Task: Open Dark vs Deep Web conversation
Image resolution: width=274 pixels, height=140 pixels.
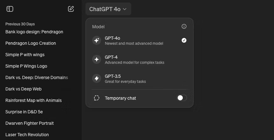Action: tap(24, 89)
